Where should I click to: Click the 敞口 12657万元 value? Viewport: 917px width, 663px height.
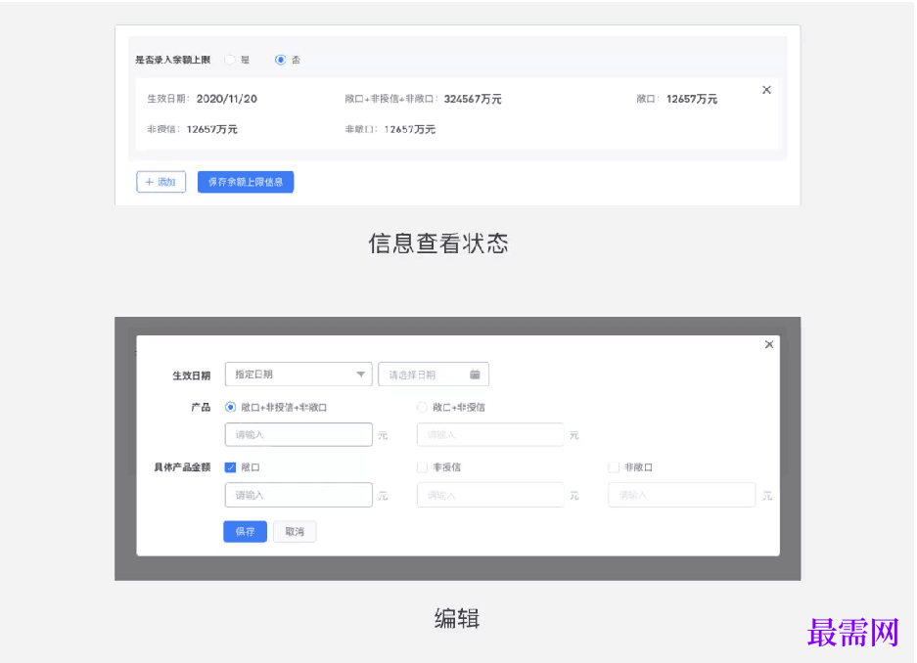pos(692,99)
